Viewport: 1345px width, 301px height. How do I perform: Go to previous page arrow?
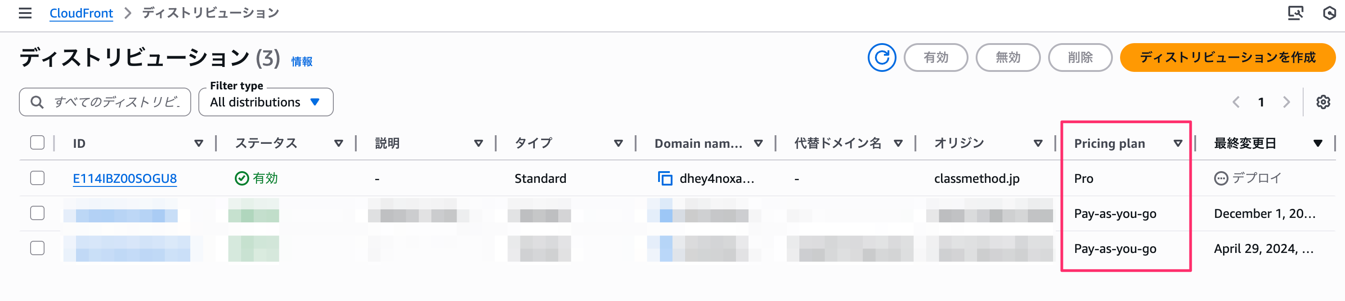[1236, 102]
